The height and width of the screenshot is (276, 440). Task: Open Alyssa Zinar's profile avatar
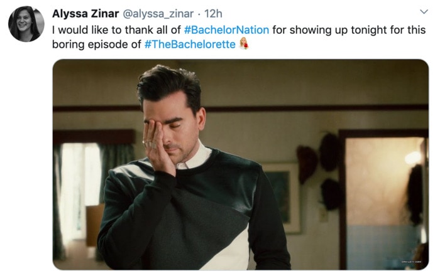click(26, 24)
